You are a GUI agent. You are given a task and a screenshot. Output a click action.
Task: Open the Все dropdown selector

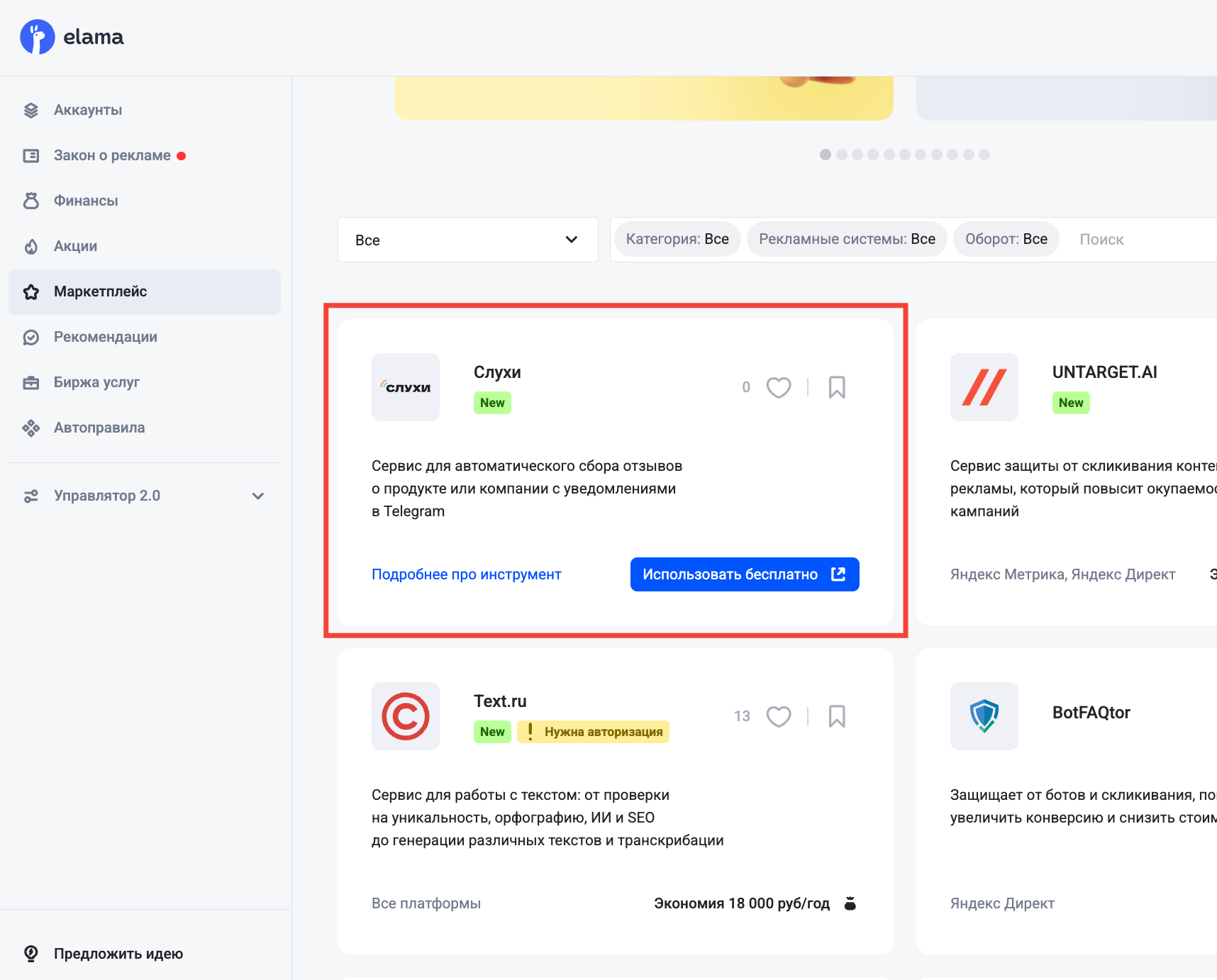pos(467,240)
